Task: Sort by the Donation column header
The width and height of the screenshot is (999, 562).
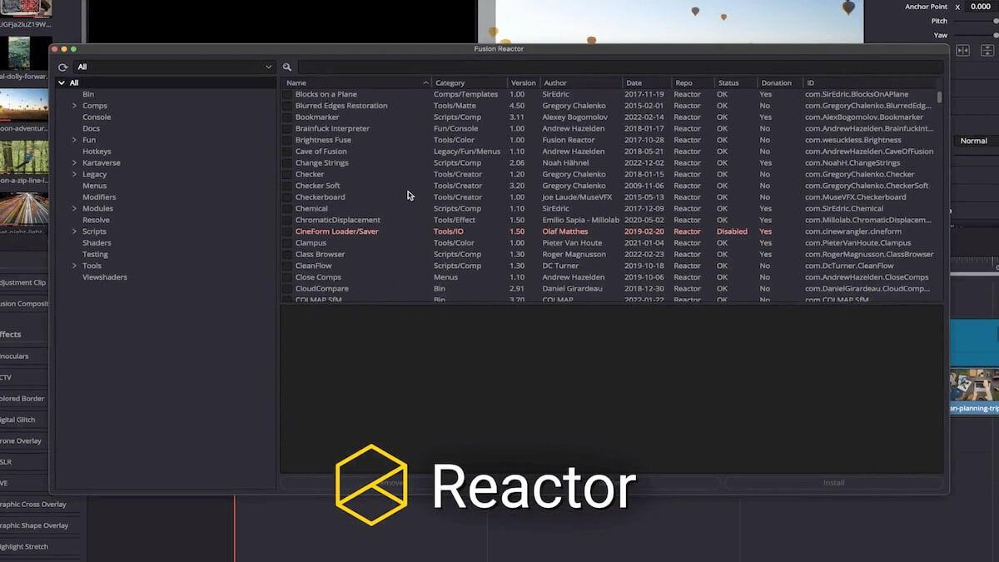Action: pos(780,82)
